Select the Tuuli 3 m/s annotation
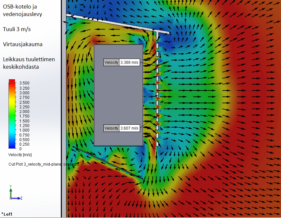Viewport: 281px width, 218px height. [17, 29]
